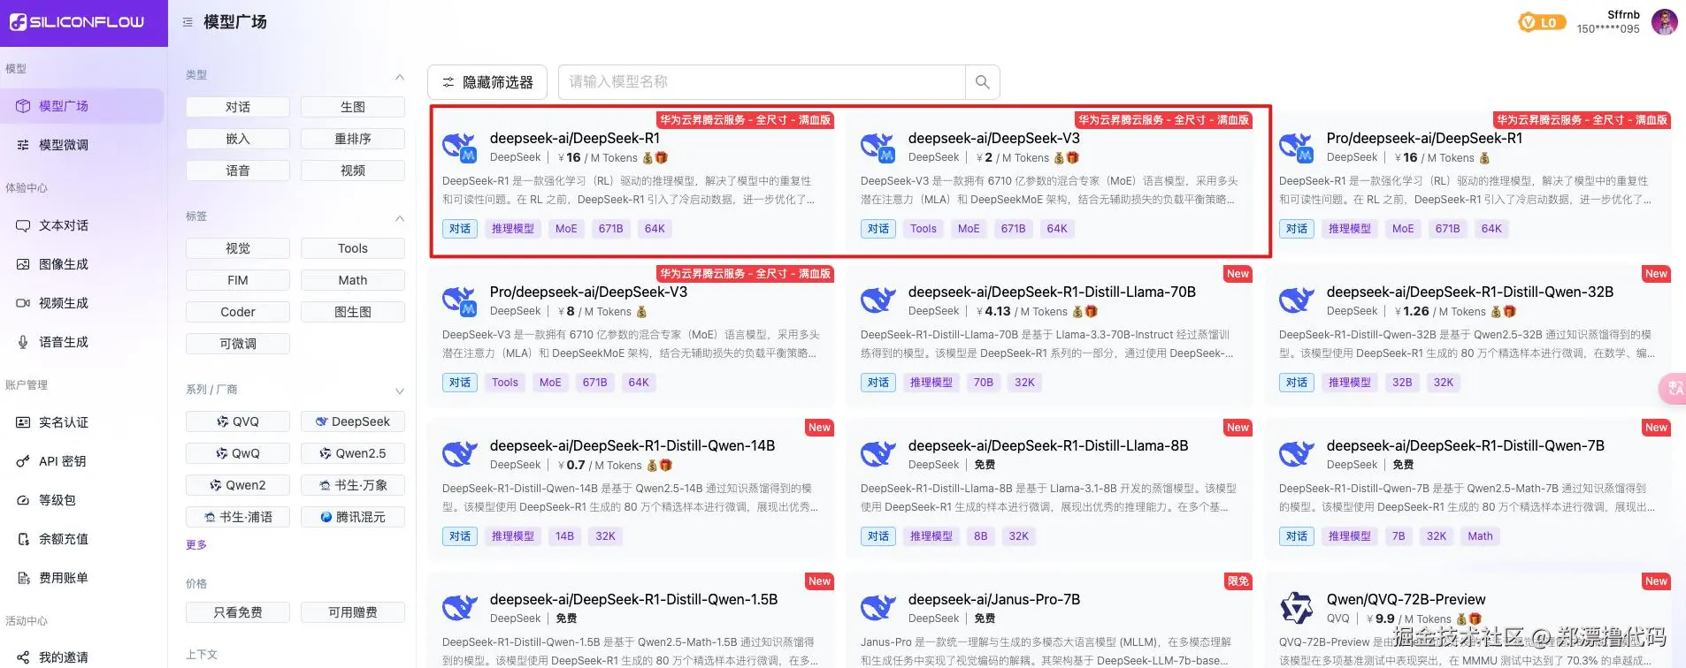Open Pro/deepseek-ai/DeepSeek-R1 model title
1686x668 pixels.
pos(1424,139)
